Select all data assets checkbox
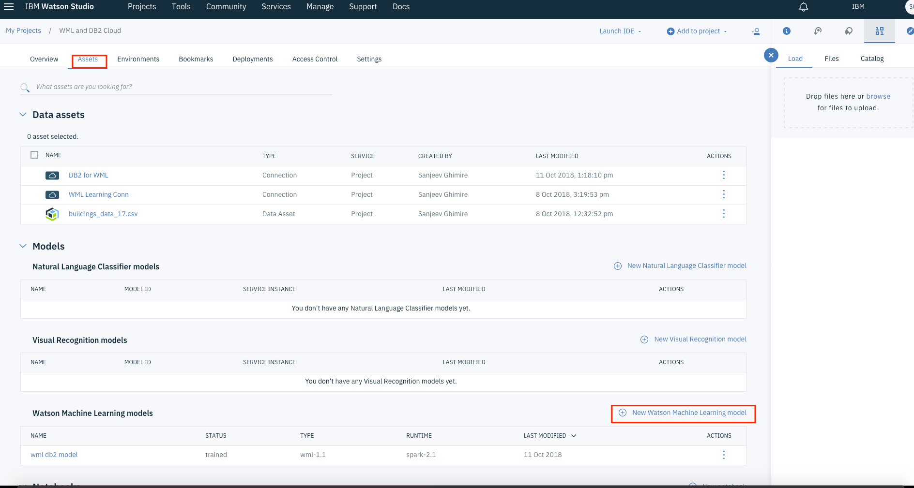The image size is (914, 488). pyautogui.click(x=34, y=155)
